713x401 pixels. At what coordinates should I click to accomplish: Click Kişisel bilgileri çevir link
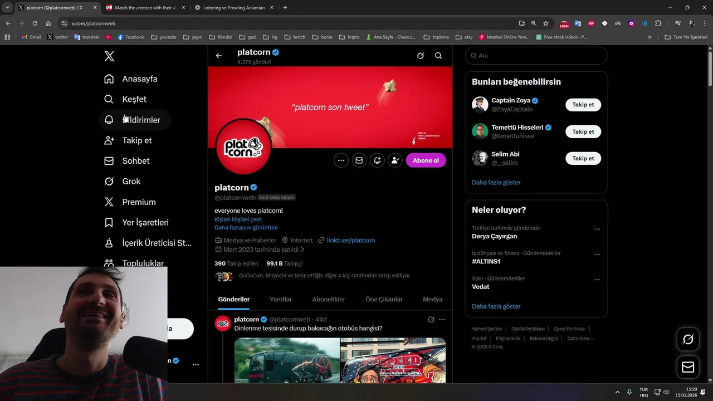point(238,219)
